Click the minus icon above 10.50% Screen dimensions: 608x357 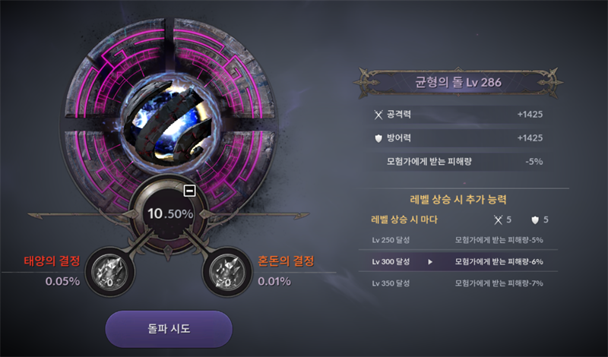tap(189, 191)
